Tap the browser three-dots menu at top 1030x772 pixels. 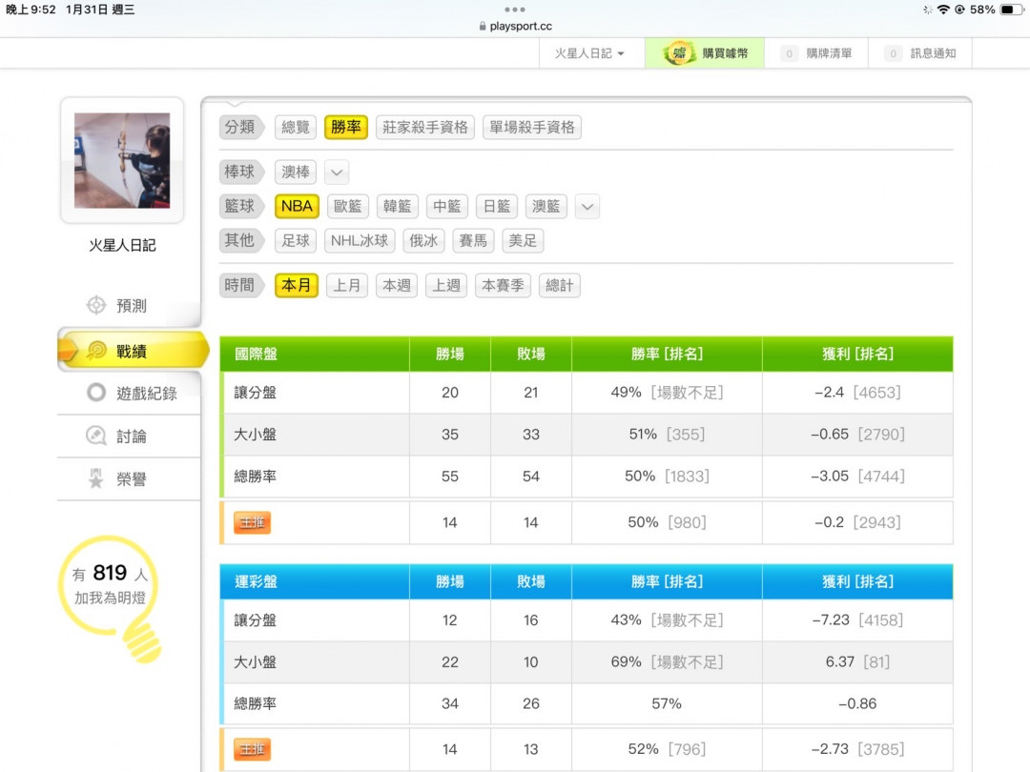pos(515,10)
